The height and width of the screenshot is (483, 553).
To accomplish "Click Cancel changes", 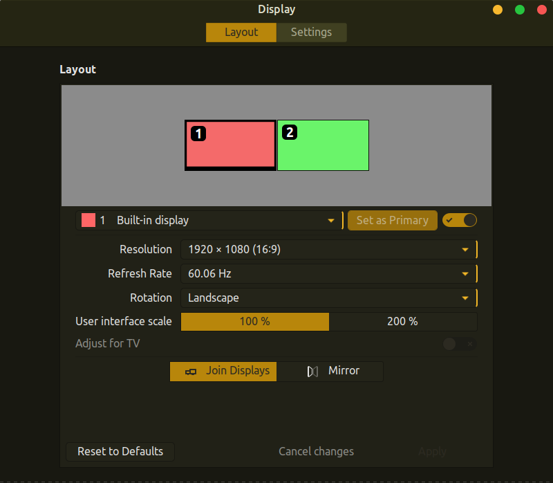I will pyautogui.click(x=316, y=452).
